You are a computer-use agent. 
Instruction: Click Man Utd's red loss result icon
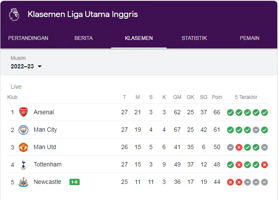(x=239, y=147)
